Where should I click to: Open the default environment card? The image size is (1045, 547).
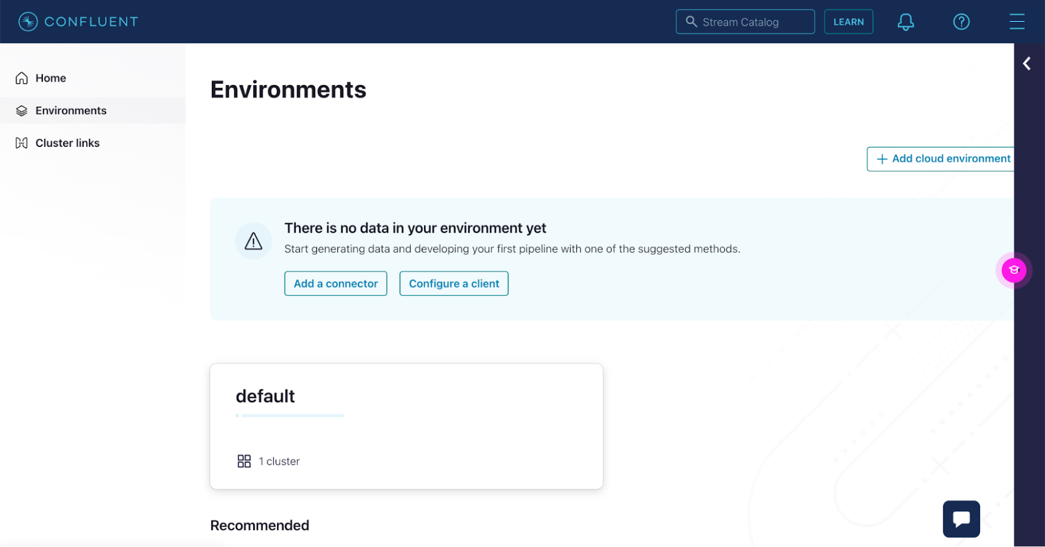pyautogui.click(x=406, y=427)
